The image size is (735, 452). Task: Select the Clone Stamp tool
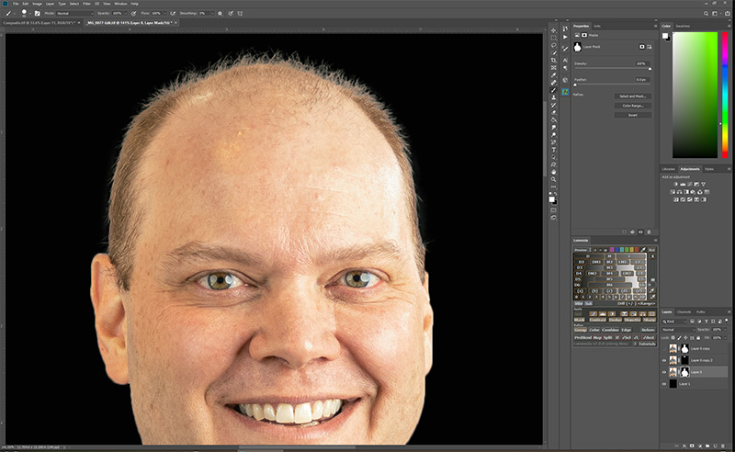tap(554, 97)
